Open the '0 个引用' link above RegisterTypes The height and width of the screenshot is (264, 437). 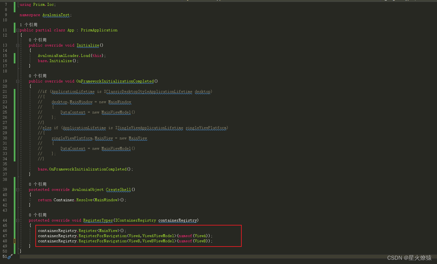coord(38,215)
